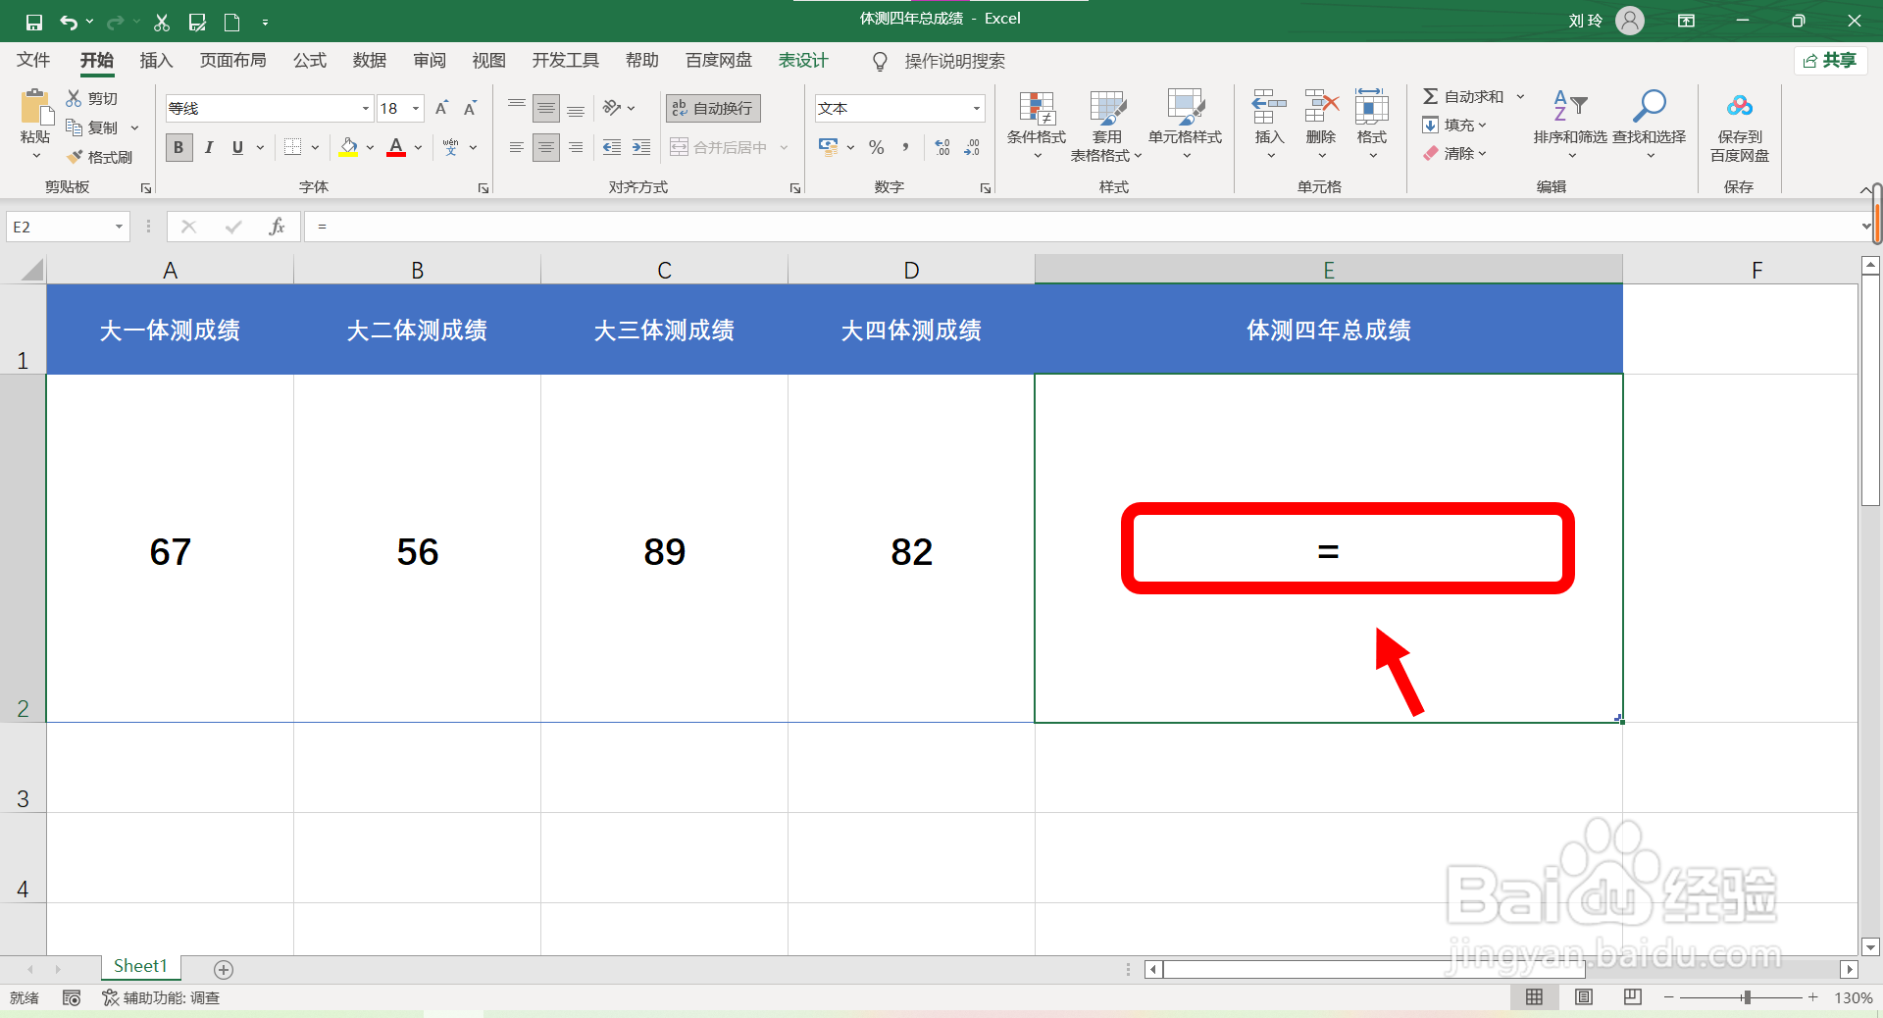Expand the AutoSum 自动求和 dropdown arrow
1883x1018 pixels.
[1520, 96]
